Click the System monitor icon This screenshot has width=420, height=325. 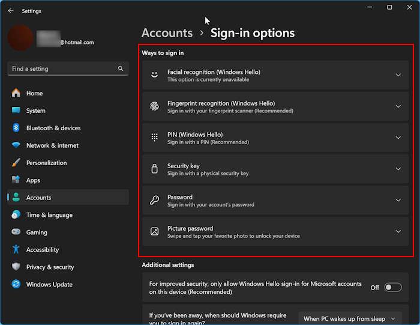(x=16, y=110)
